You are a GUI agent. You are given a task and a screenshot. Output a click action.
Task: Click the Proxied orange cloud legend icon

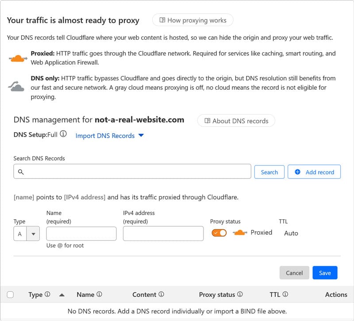18,58
